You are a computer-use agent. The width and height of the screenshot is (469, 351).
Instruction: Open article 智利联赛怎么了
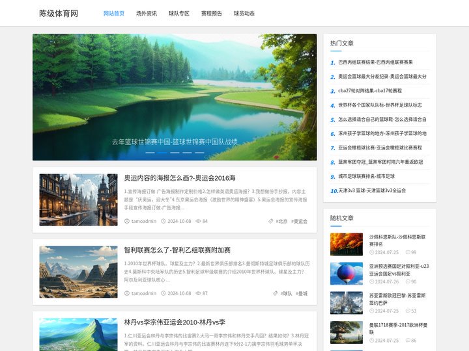click(177, 250)
